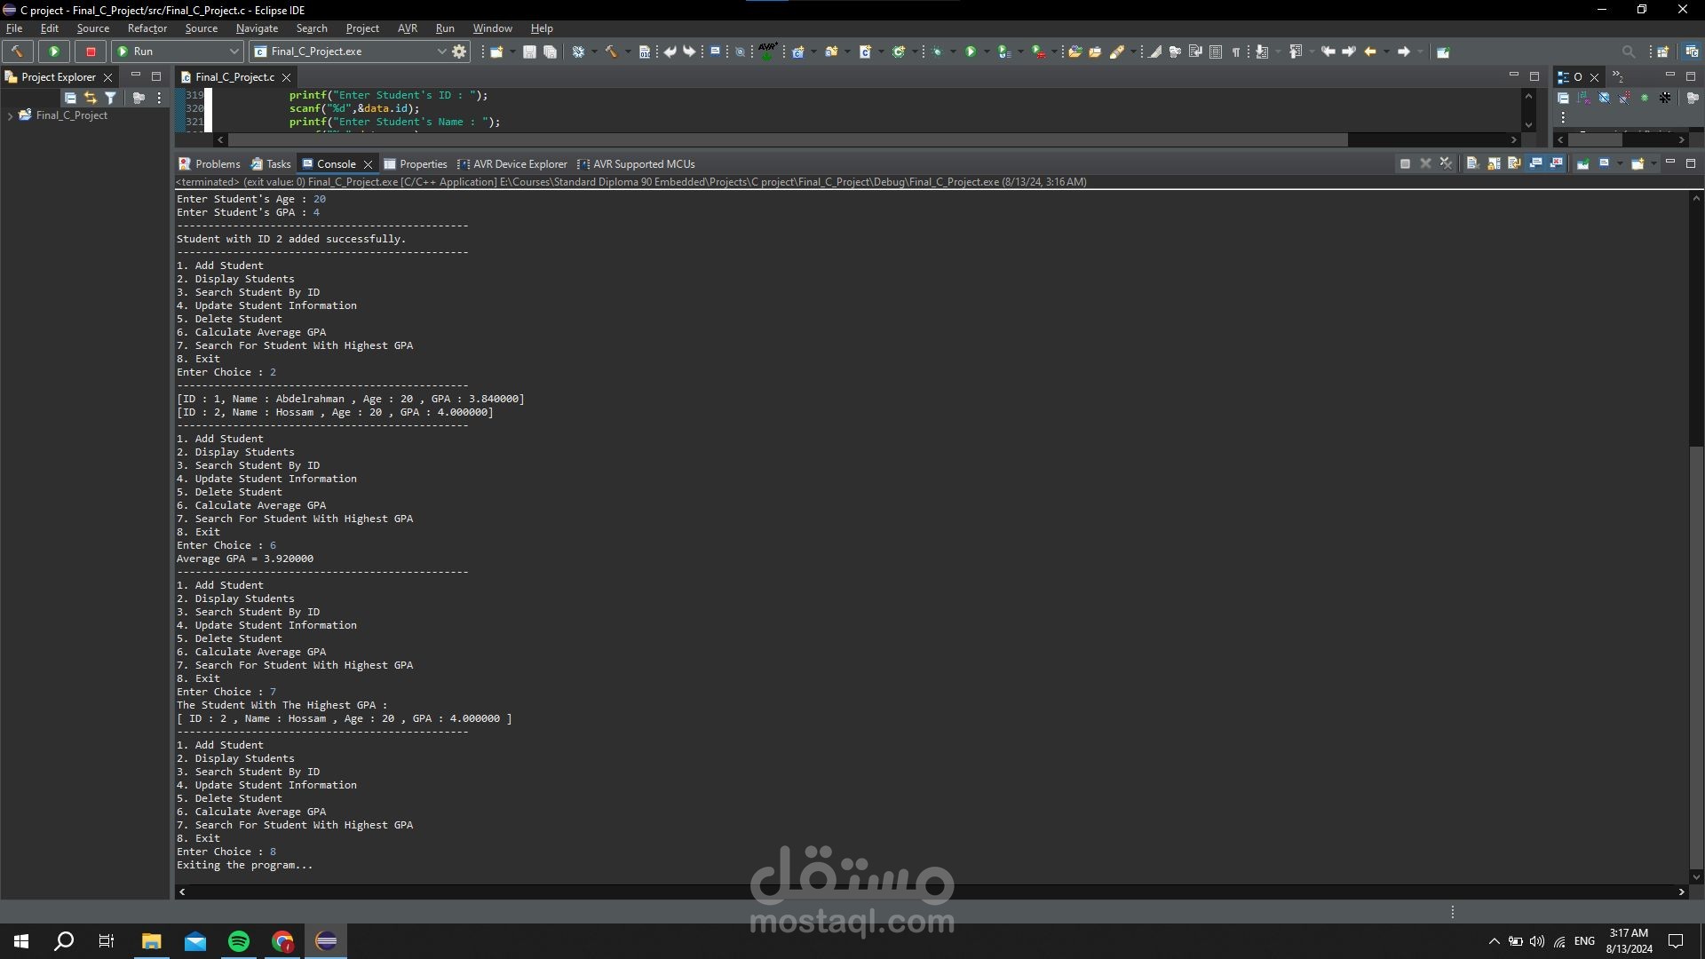This screenshot has height=959, width=1705.
Task: Open the Run launch mode dropdown
Action: [x=234, y=52]
